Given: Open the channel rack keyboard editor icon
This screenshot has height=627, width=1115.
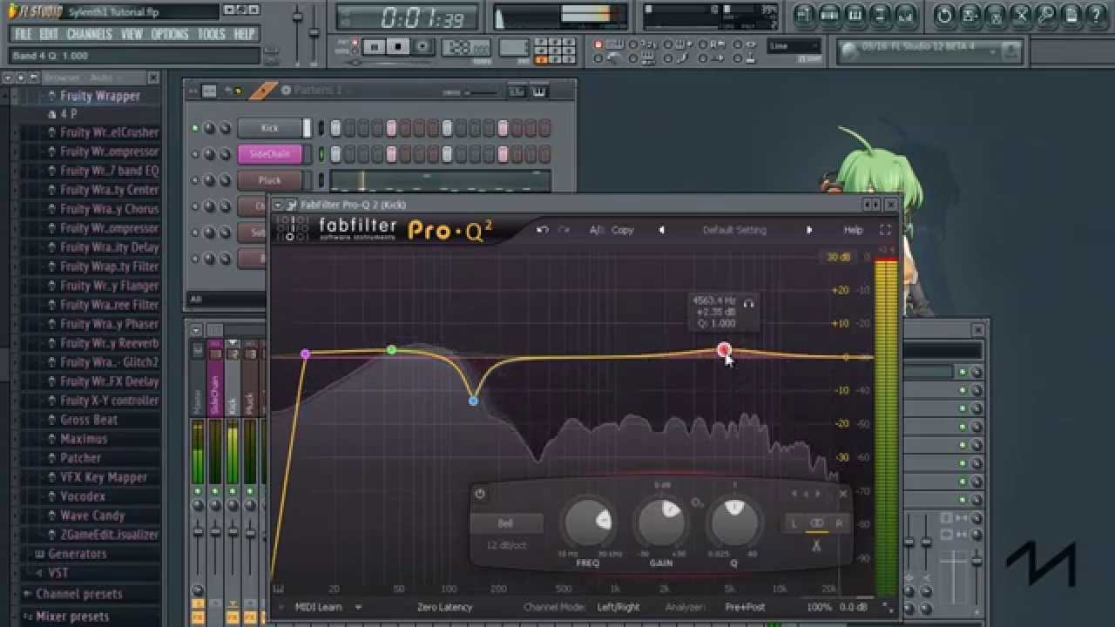Looking at the screenshot, I should (x=538, y=91).
